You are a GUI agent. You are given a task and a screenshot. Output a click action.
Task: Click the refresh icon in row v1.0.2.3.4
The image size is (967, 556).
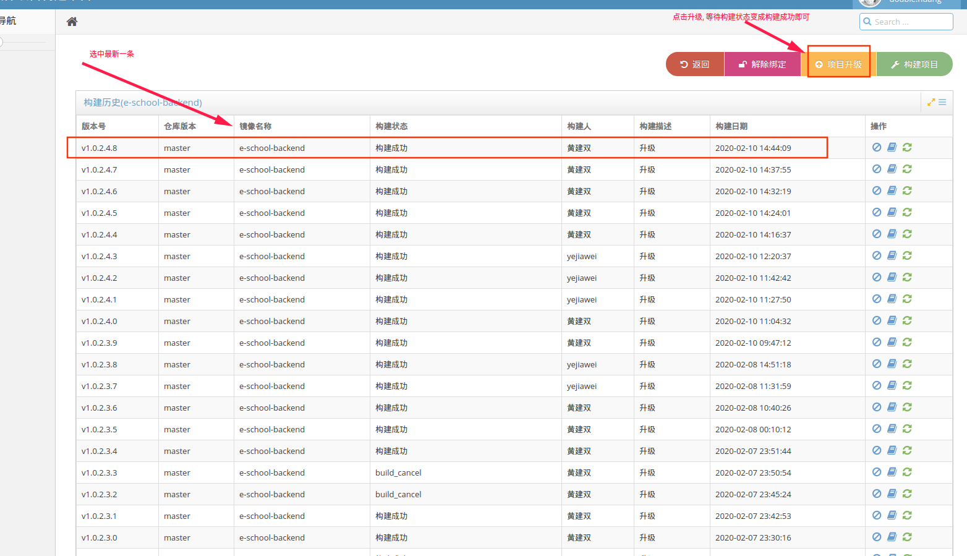pos(907,450)
